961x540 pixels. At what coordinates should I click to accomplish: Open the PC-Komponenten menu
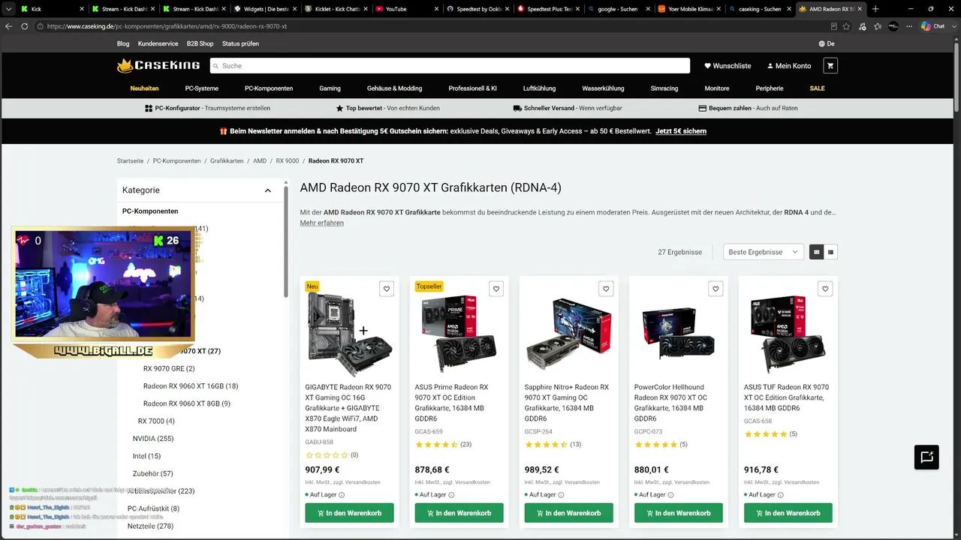click(269, 88)
